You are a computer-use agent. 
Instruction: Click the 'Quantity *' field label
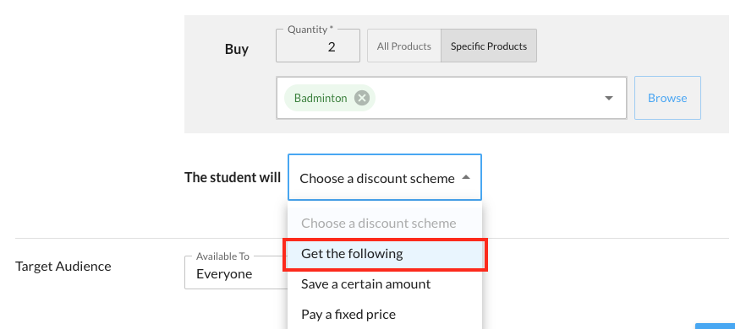pyautogui.click(x=310, y=29)
